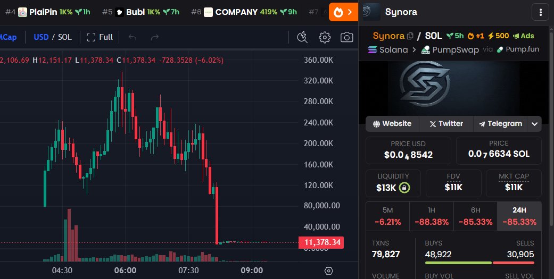Switch chart to MCap mode
This screenshot has width=554, height=279.
click(6, 37)
